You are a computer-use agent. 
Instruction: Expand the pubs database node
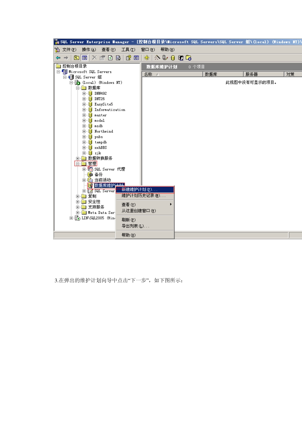coord(84,137)
